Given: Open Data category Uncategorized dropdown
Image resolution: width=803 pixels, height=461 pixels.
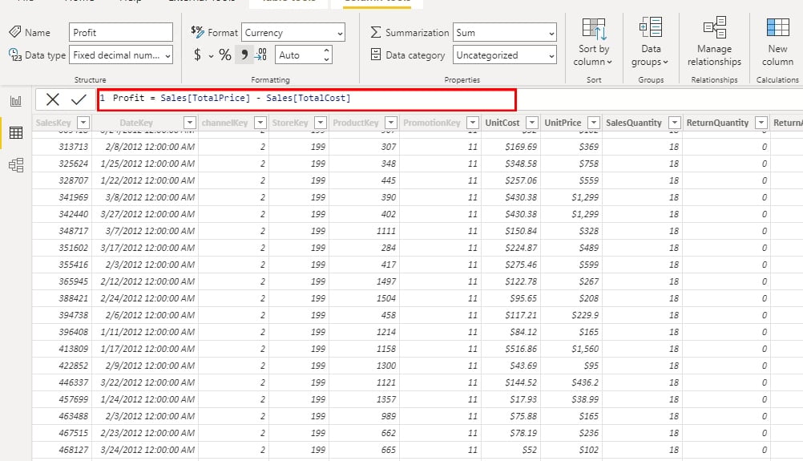Looking at the screenshot, I should (x=504, y=55).
